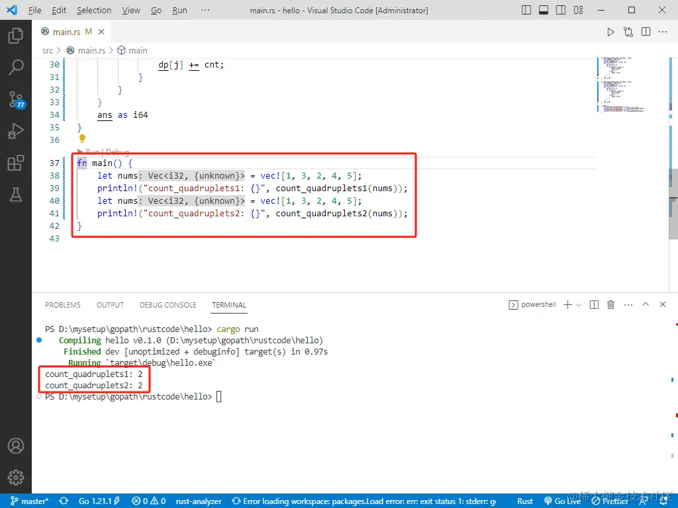678x508 pixels.
Task: Switch to the PROBLEMS panel tab
Action: [63, 305]
